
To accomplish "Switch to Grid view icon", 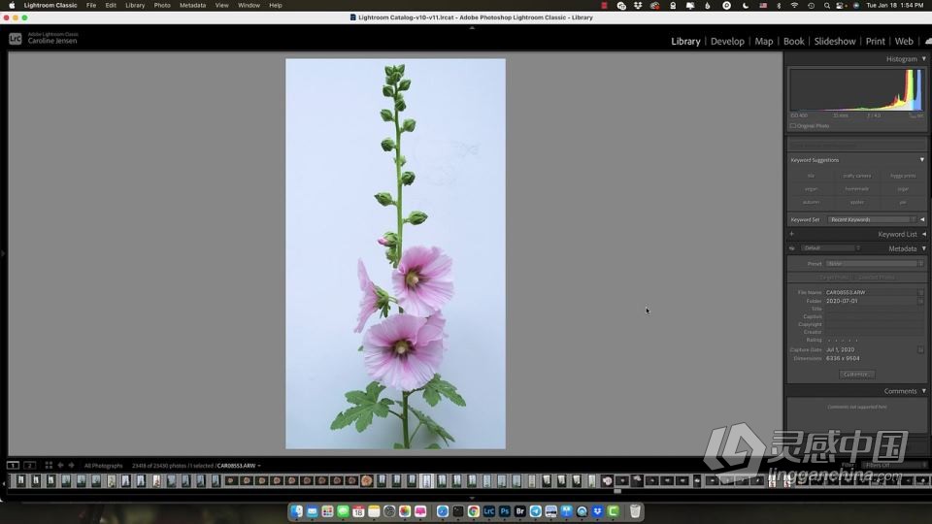I will 49,465.
